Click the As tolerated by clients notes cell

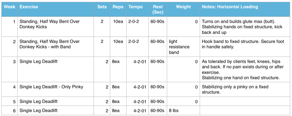(245, 69)
